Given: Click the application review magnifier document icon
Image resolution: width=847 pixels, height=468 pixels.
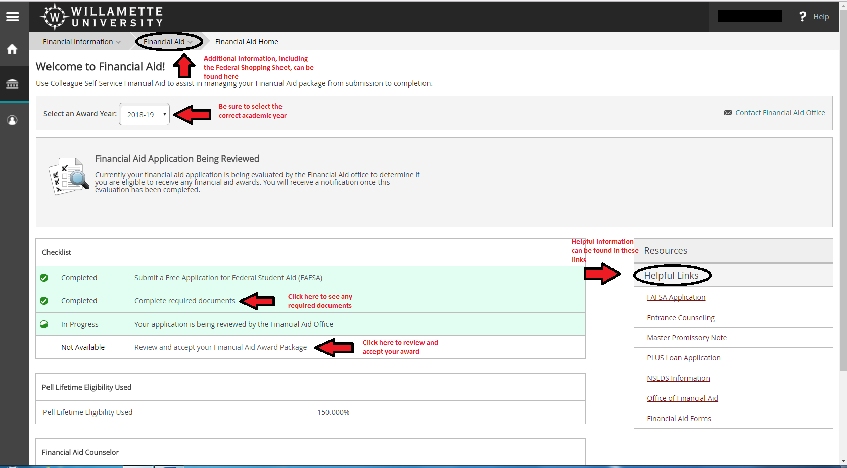Looking at the screenshot, I should point(68,176).
